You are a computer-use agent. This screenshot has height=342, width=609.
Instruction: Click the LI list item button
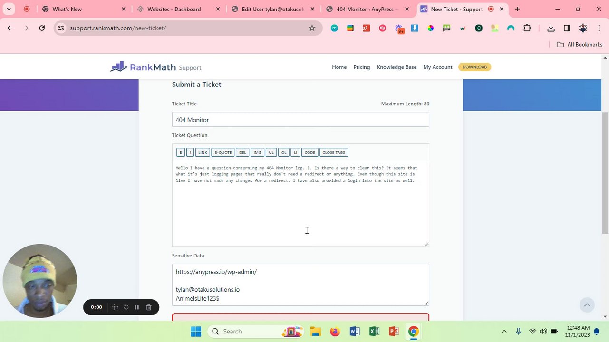295,152
